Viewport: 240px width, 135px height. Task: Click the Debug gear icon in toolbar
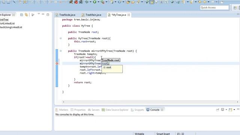coord(87,2)
